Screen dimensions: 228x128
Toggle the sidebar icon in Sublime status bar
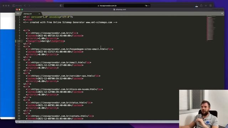pos(17,122)
